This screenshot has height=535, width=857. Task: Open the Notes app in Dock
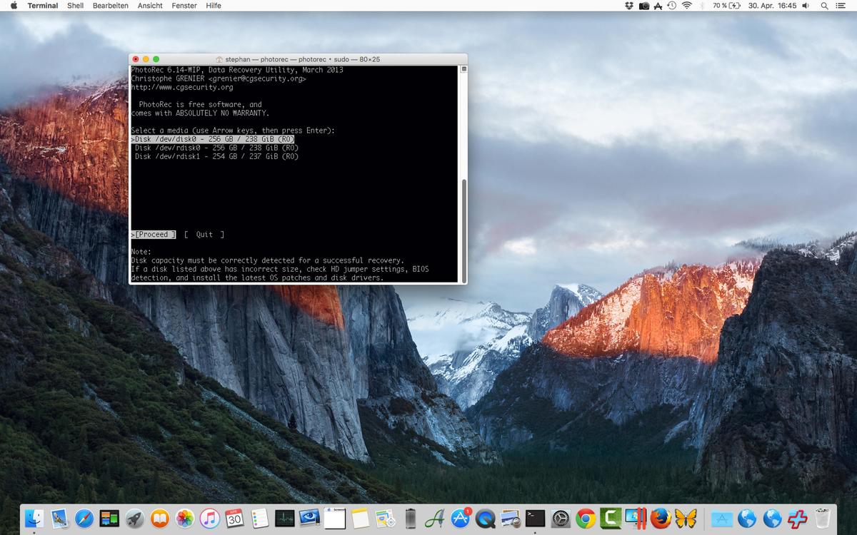(x=360, y=519)
